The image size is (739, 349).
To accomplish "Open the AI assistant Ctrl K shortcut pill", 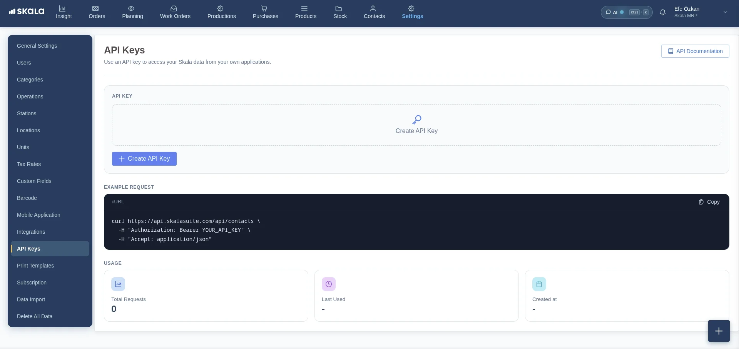I will (627, 12).
